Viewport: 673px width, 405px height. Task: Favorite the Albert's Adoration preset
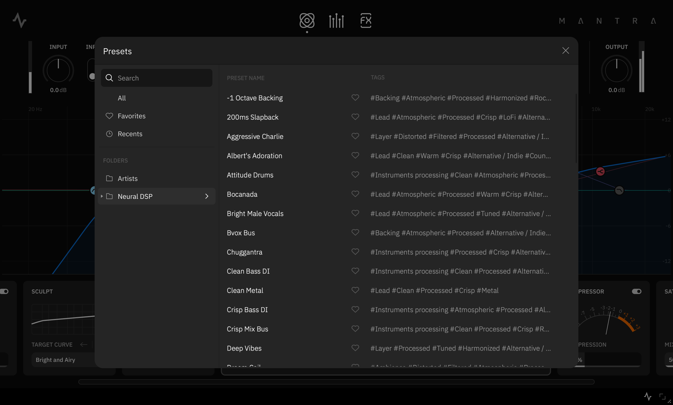[x=355, y=155]
